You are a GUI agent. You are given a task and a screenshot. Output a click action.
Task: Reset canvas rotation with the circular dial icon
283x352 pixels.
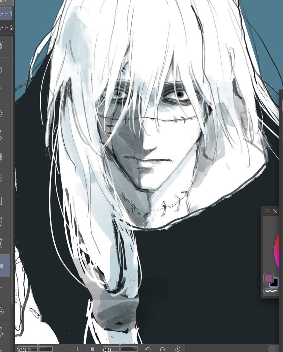[x=178, y=349]
